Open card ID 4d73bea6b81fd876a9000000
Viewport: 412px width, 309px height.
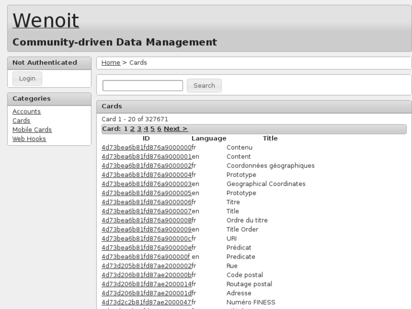coord(146,148)
